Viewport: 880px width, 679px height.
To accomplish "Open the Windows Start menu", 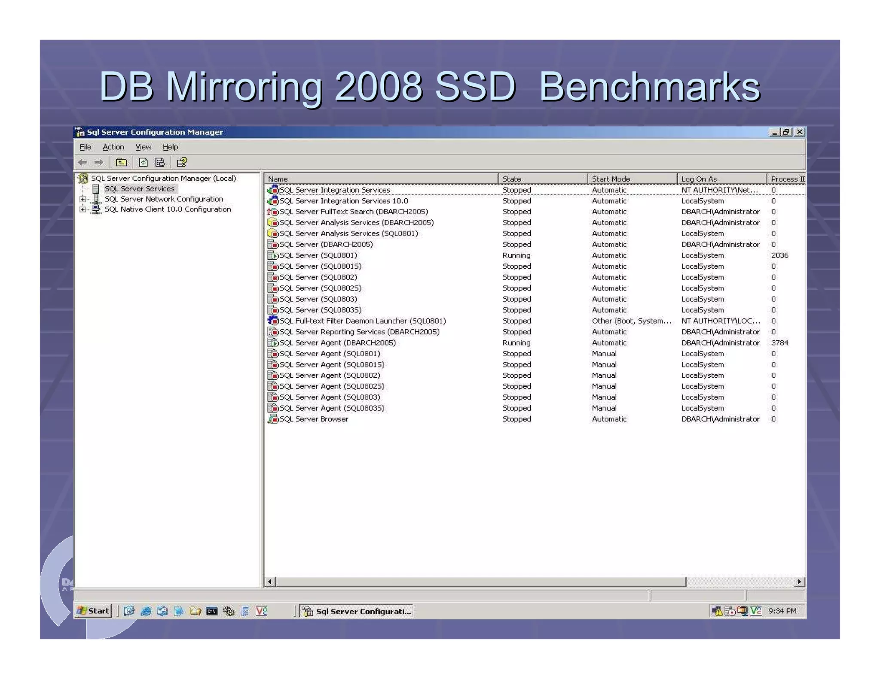I will click(x=93, y=611).
